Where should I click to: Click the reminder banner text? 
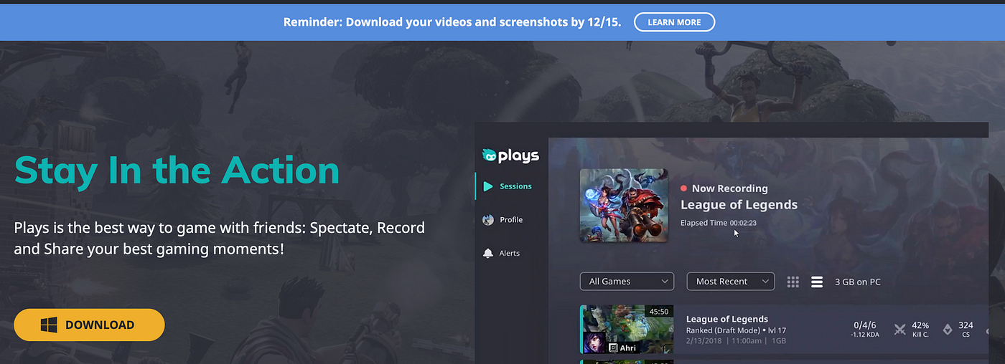tap(454, 22)
